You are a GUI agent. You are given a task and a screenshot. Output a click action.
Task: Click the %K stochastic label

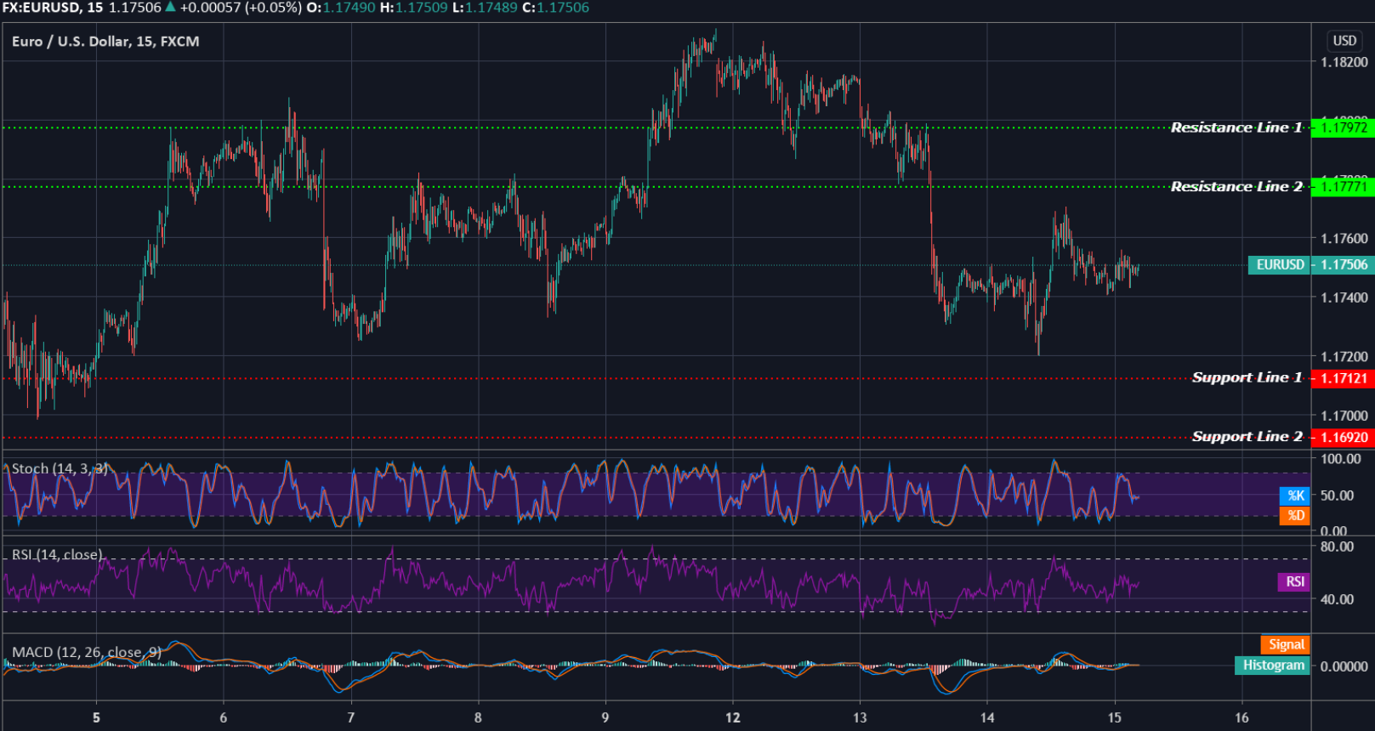click(x=1295, y=496)
